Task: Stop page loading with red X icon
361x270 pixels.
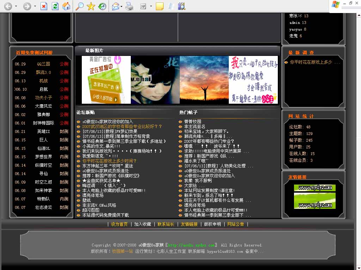Action: [44, 6]
